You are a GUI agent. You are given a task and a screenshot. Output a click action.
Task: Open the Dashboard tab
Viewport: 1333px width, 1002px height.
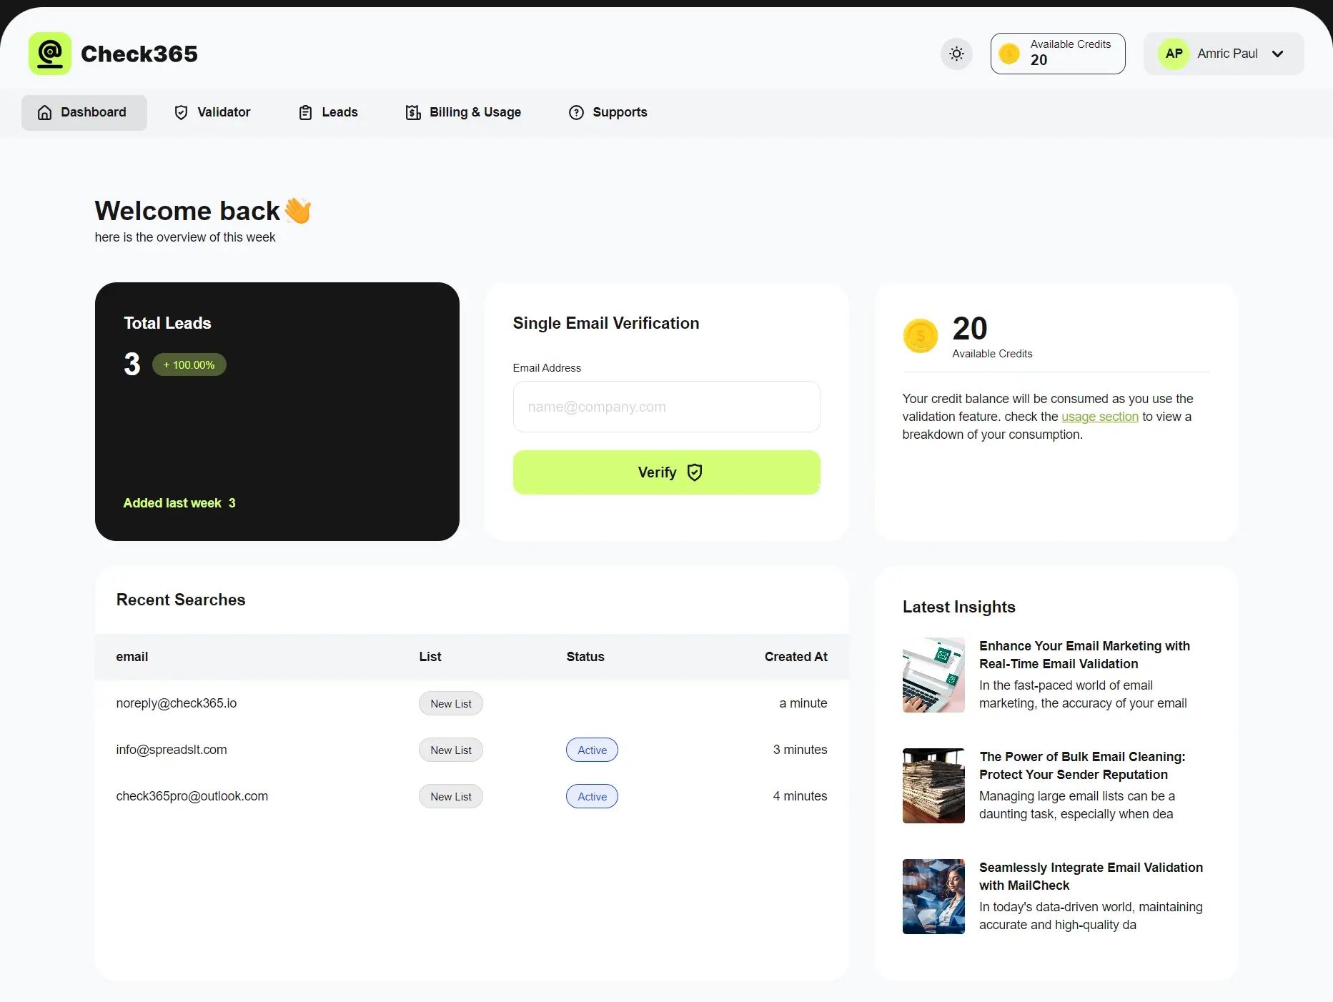click(x=84, y=112)
